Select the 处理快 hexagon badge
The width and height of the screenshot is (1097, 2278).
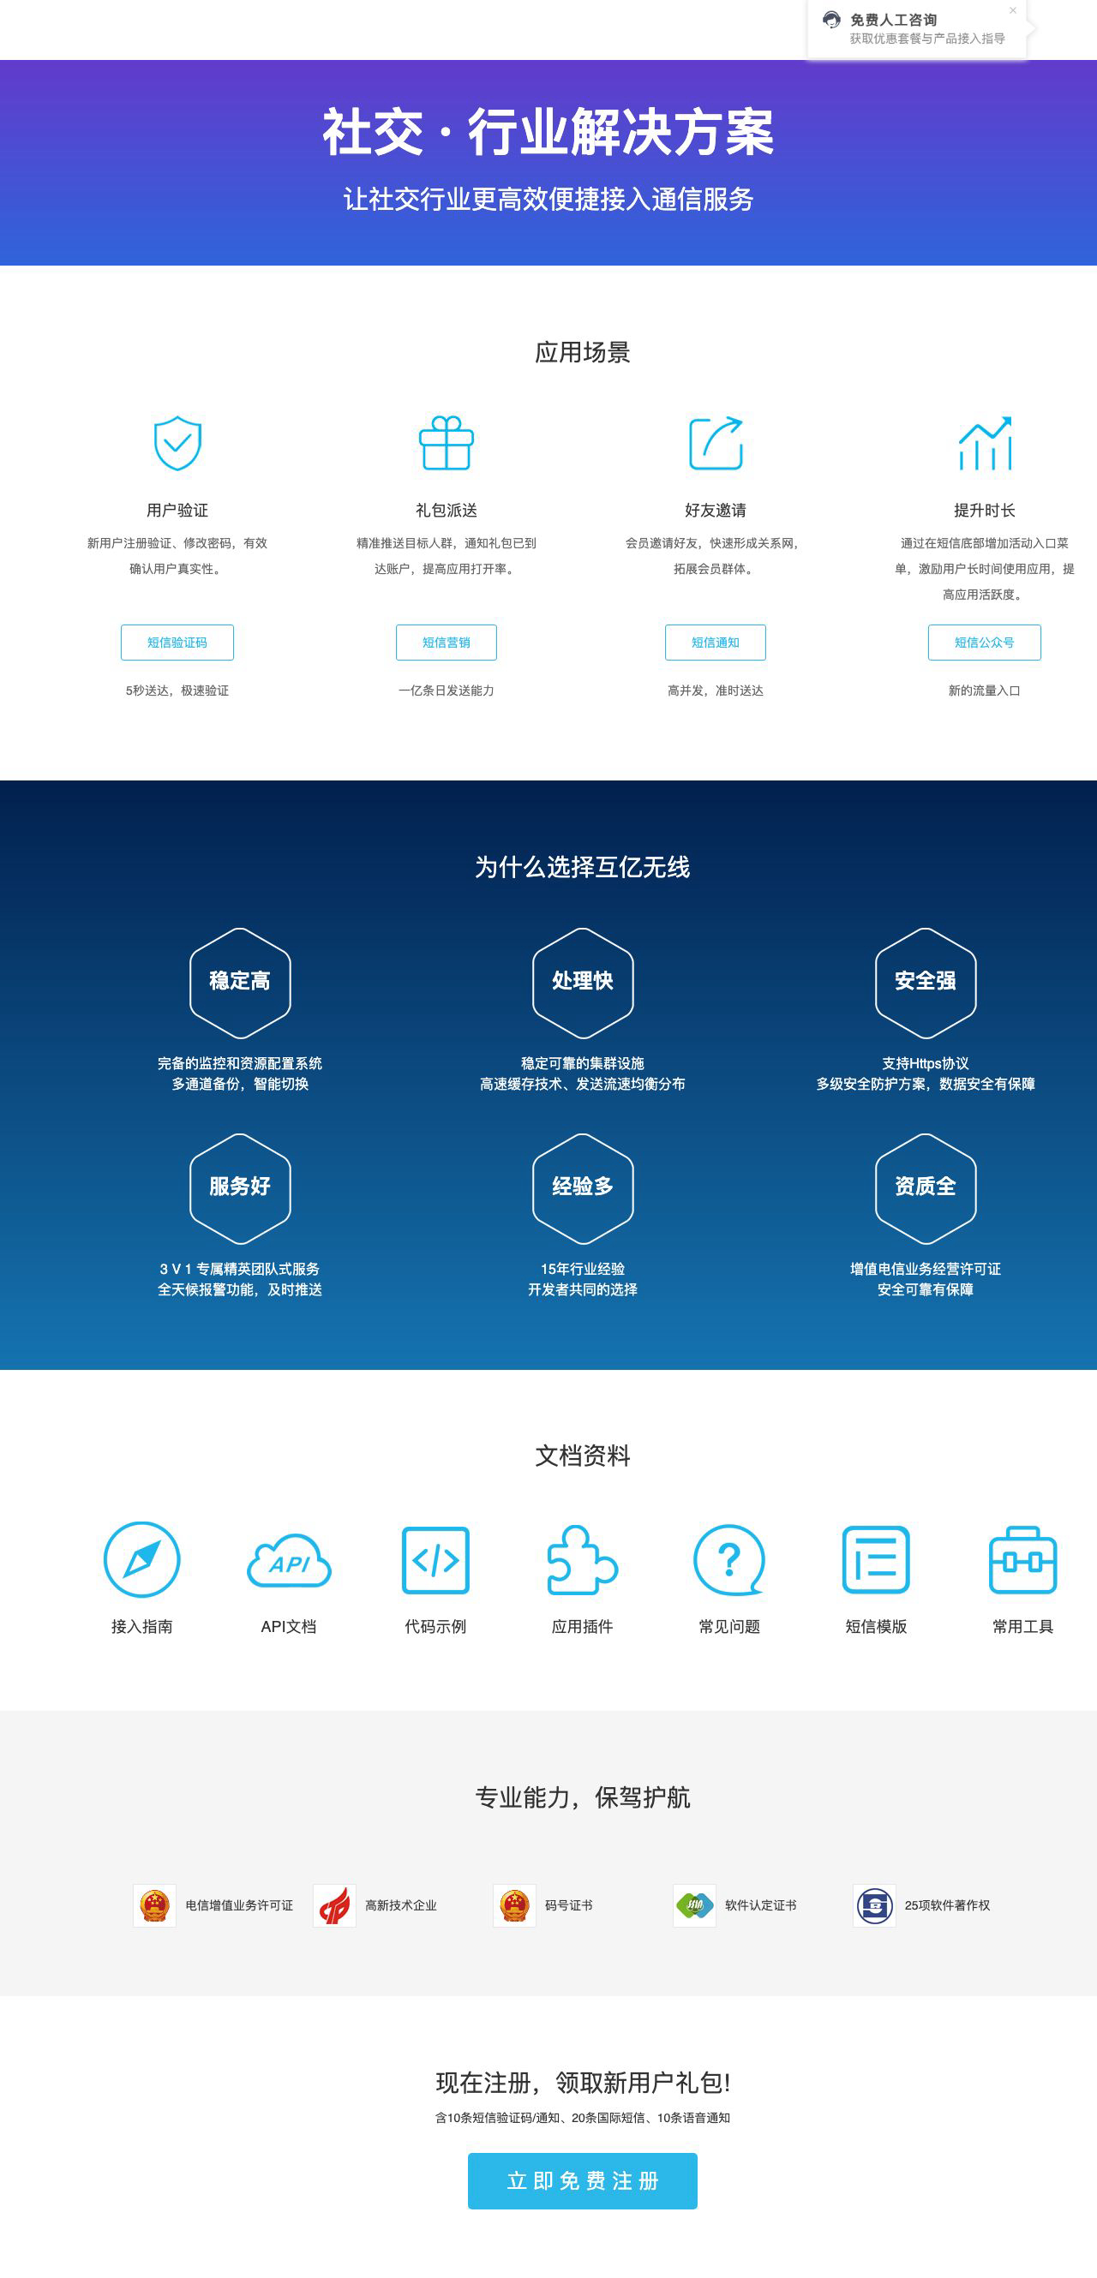coord(582,983)
